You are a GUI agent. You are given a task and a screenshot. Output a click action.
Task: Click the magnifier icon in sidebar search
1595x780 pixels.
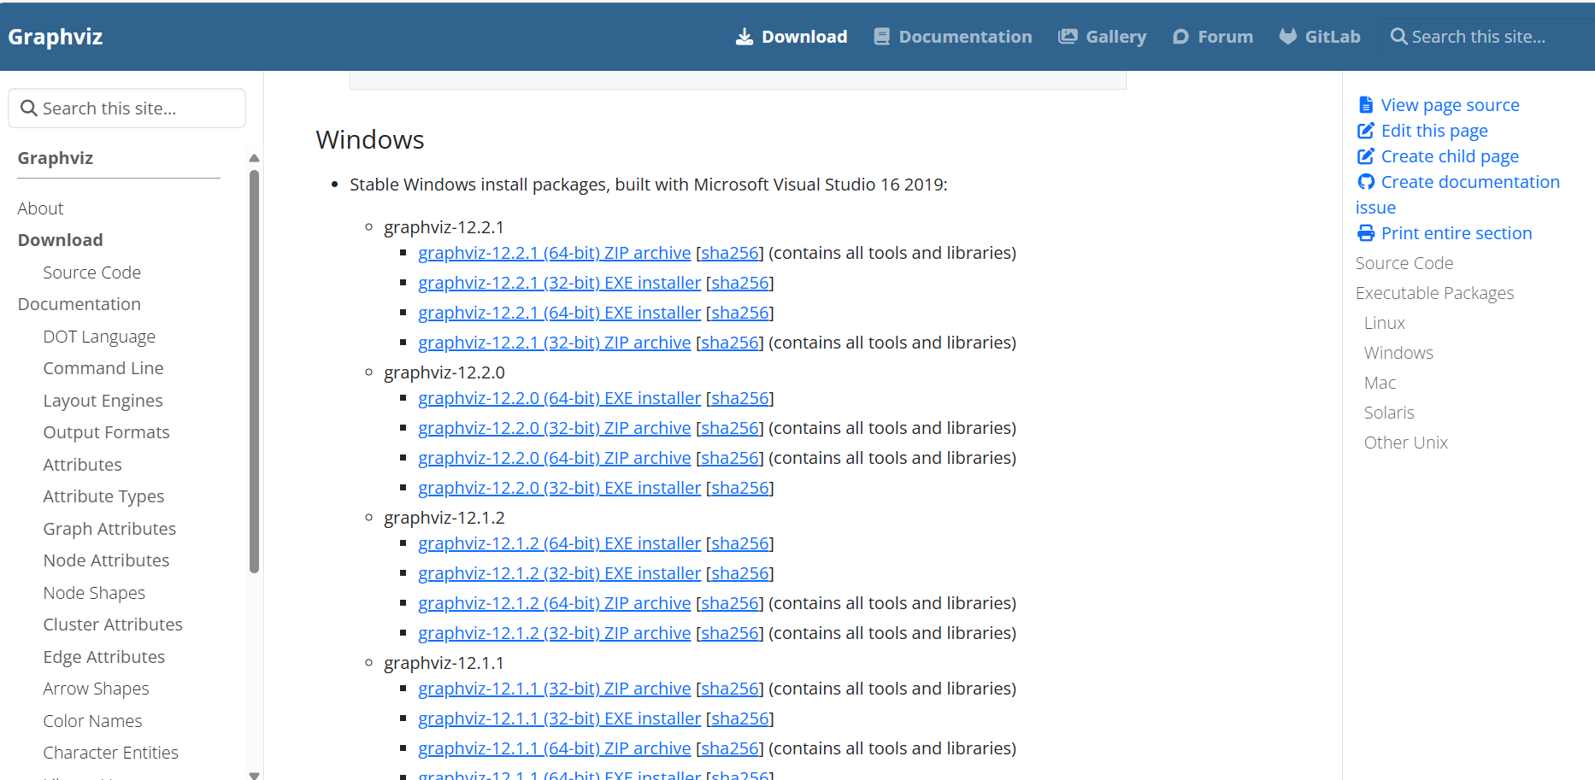coord(29,108)
